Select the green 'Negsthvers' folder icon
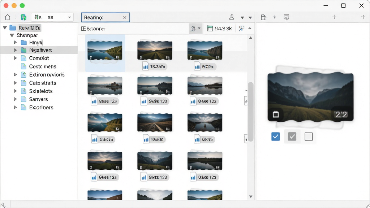 [x=23, y=50]
